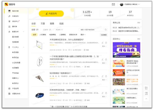Viewport: 154px width, 111px height.
Task: Open the 反思老罗 article title
Action: tap(68, 90)
